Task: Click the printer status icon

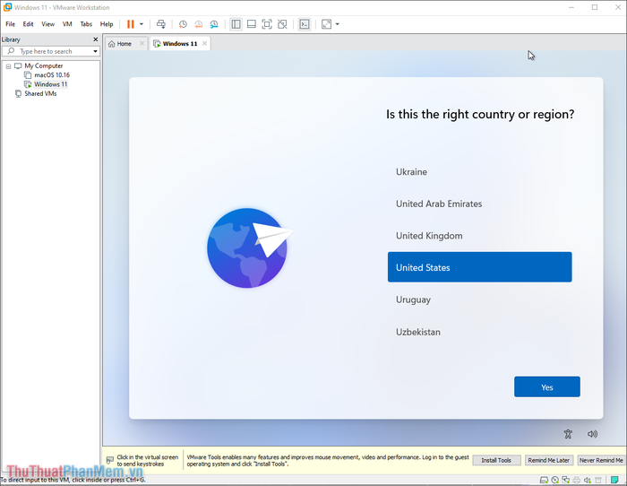Action: [x=576, y=480]
